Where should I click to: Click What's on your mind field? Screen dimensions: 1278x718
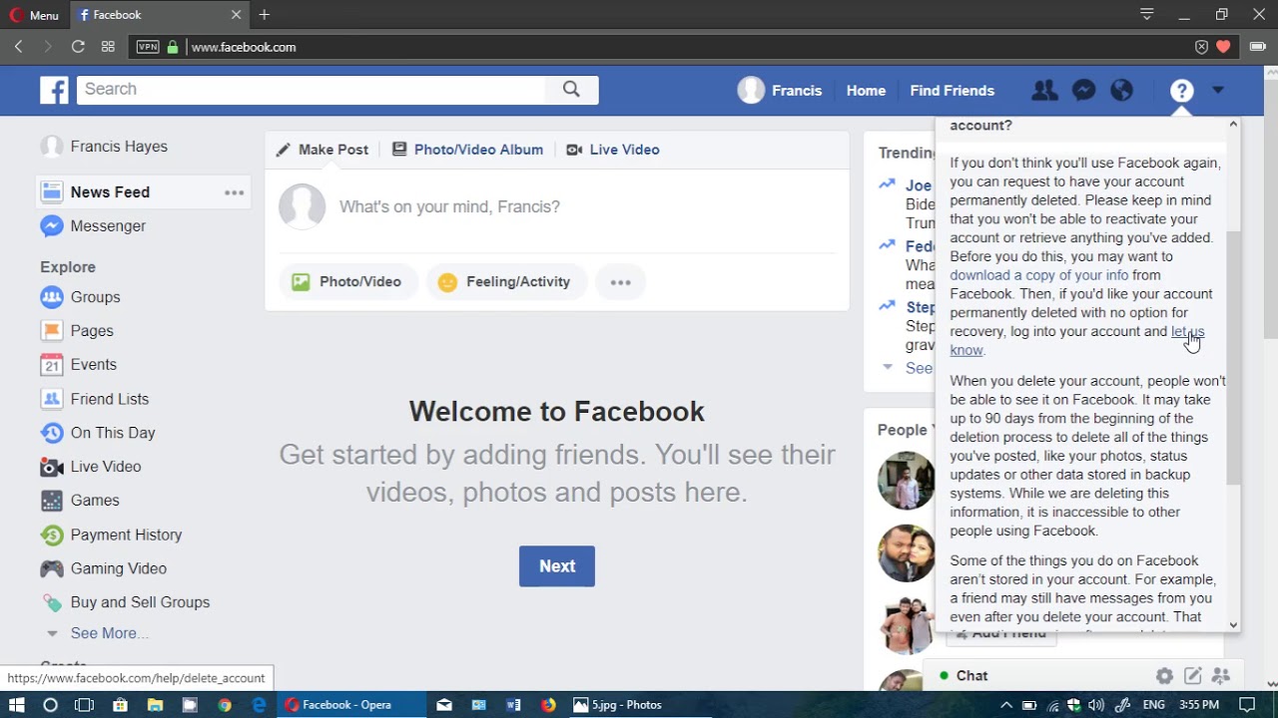[x=449, y=206]
